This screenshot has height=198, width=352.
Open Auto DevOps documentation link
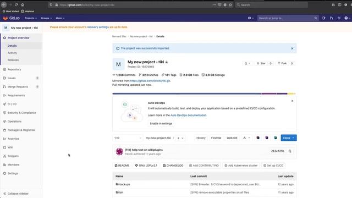point(188,115)
